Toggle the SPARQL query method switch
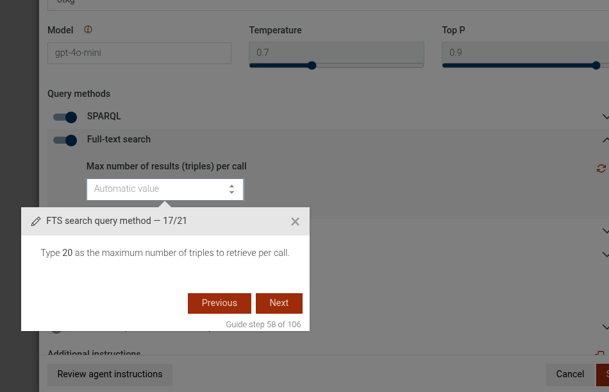The image size is (609, 392). [65, 117]
